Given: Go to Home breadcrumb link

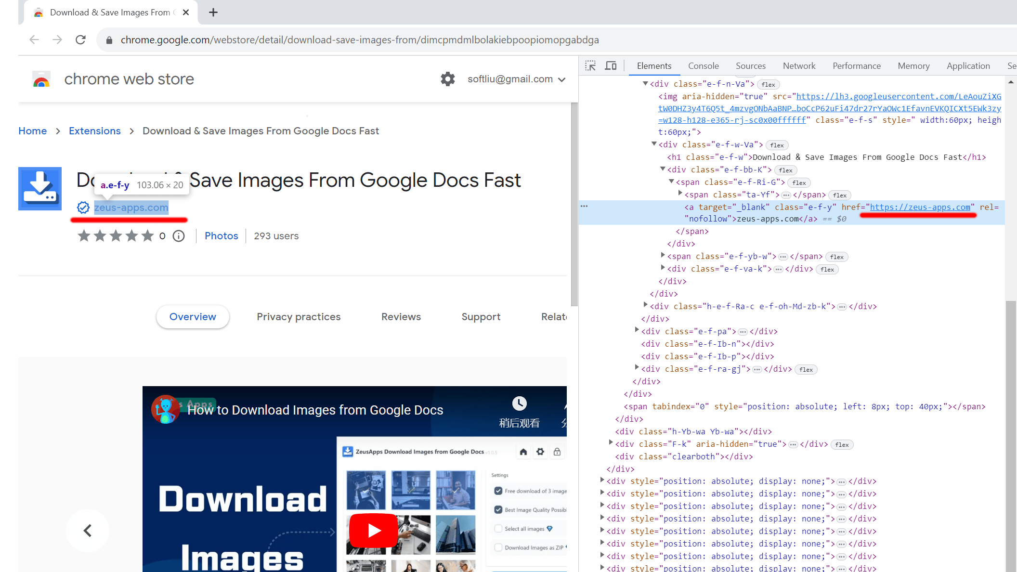Looking at the screenshot, I should pos(33,131).
